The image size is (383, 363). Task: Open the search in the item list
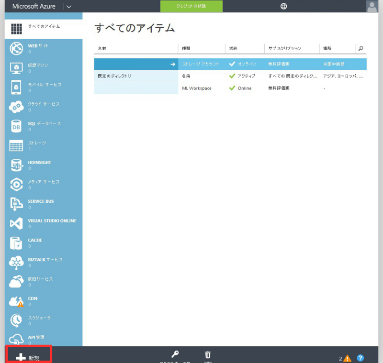pyautogui.click(x=361, y=48)
